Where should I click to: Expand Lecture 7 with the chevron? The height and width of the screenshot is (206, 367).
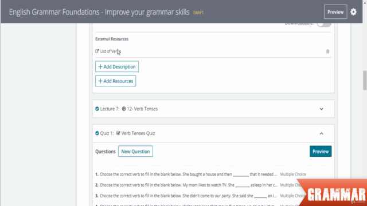(321, 109)
